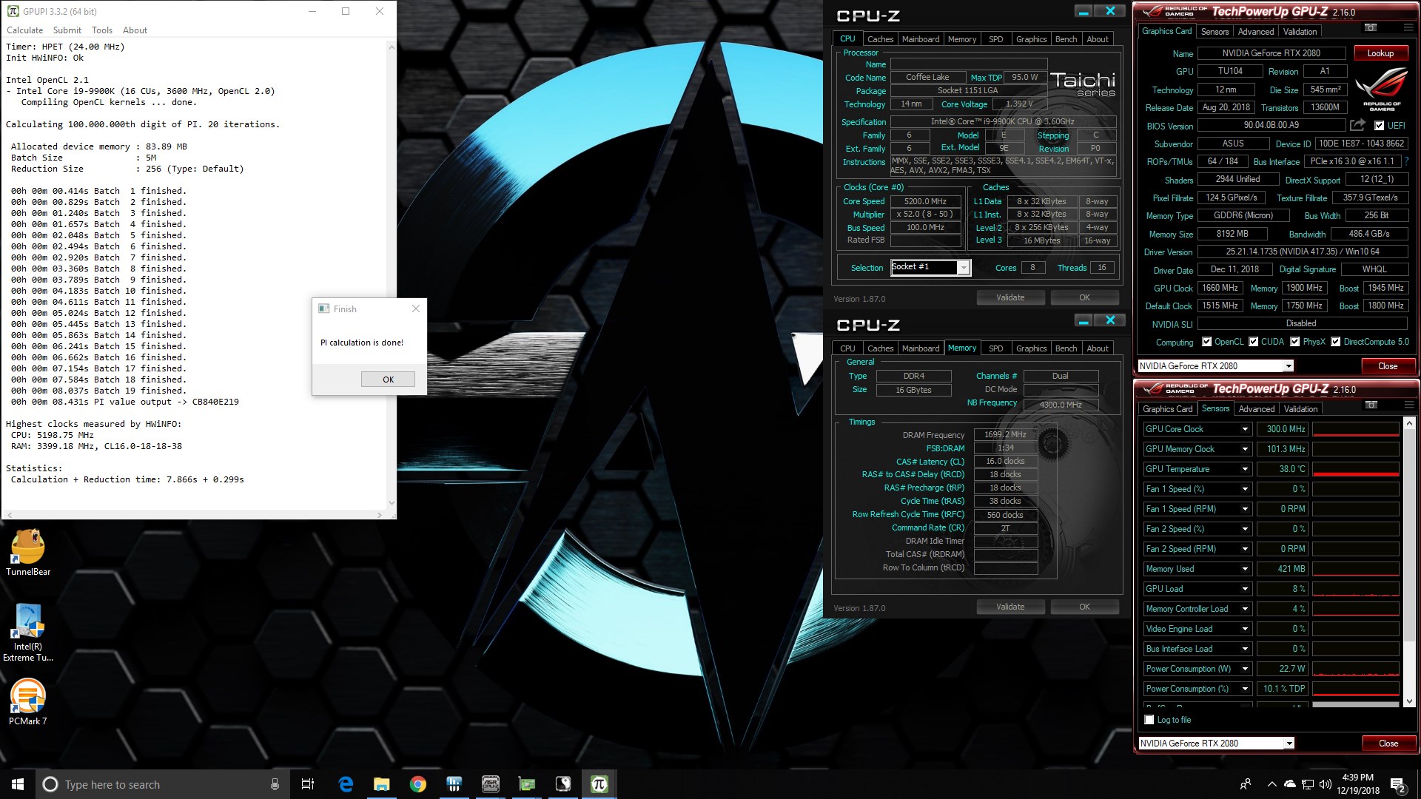1421x799 pixels.
Task: Open OneDrive cloud tray icon
Action: click(1290, 784)
